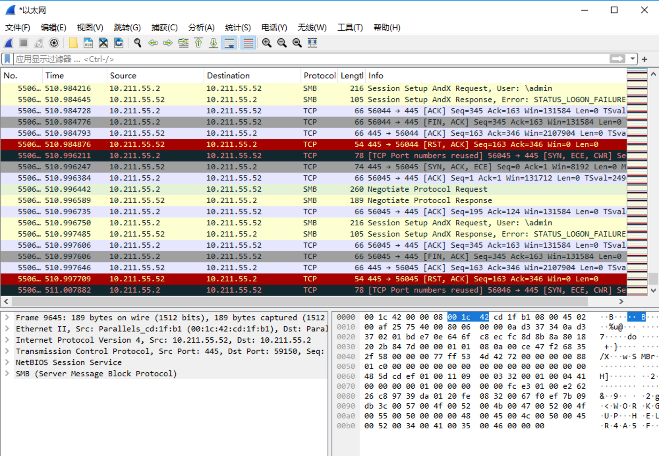Open the filter history dropdown arrow
Screen dimensions: 659x456
(x=632, y=59)
